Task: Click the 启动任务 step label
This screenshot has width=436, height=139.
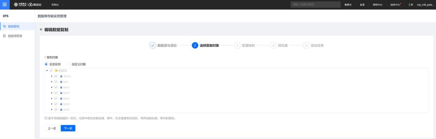Action: click(x=317, y=46)
